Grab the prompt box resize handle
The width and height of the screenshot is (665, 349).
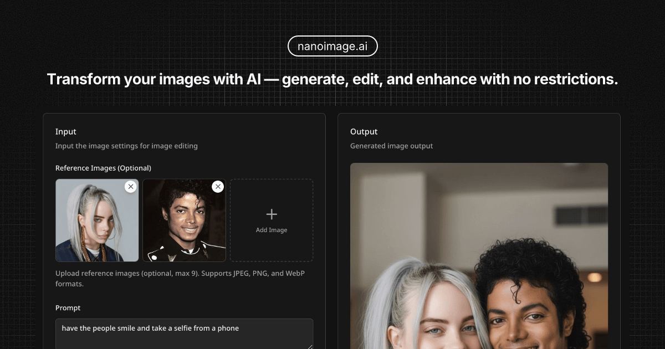click(310, 346)
